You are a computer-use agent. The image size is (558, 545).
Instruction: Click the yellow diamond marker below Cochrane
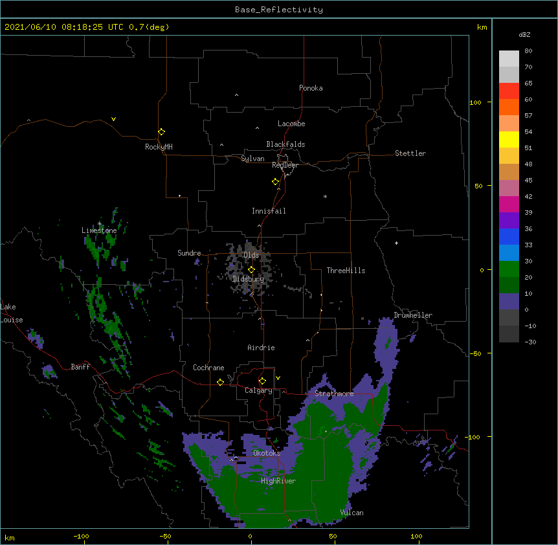[x=220, y=382]
